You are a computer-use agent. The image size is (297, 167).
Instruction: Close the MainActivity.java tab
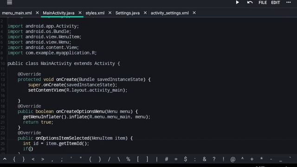[80, 13]
